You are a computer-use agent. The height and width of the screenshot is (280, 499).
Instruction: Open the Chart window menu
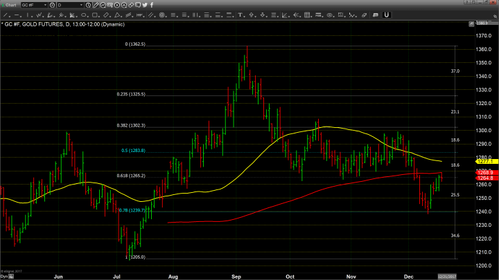pos(10,5)
